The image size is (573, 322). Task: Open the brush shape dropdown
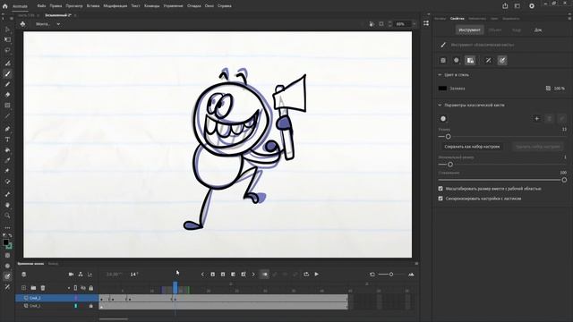(x=443, y=119)
